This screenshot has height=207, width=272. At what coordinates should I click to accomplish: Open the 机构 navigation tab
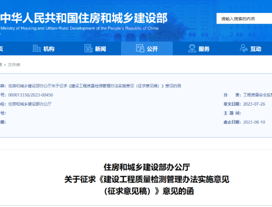tap(44, 49)
